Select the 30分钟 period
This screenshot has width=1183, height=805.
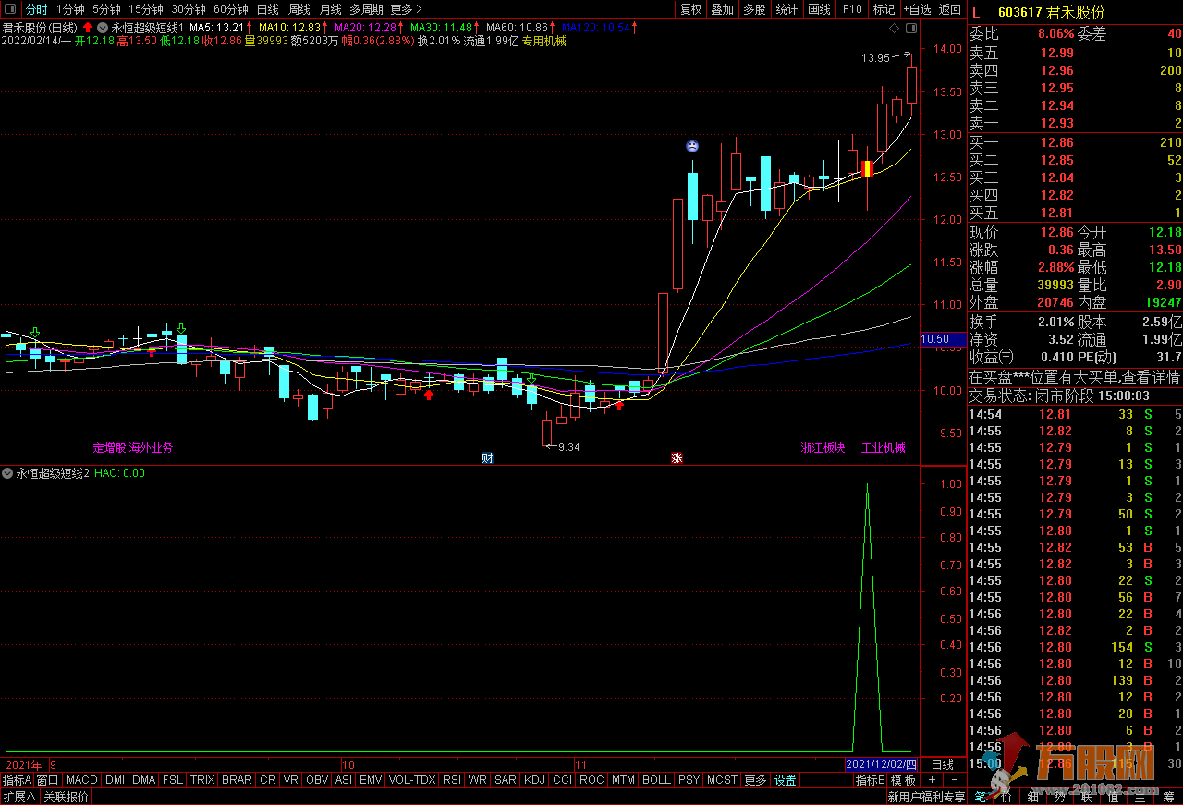189,9
